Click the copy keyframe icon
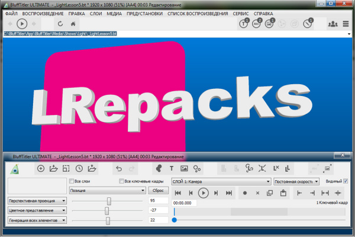355x237 pixels. tap(270, 193)
